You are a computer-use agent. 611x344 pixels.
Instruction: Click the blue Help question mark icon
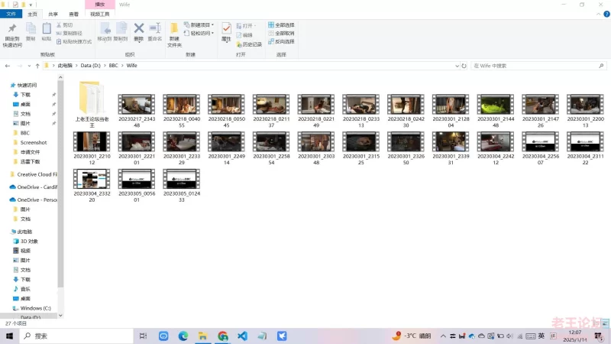click(x=606, y=14)
